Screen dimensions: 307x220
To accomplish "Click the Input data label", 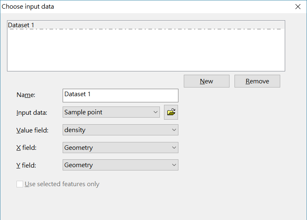I will pos(32,113).
